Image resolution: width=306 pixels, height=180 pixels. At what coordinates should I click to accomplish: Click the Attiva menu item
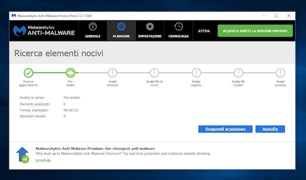[204, 31]
